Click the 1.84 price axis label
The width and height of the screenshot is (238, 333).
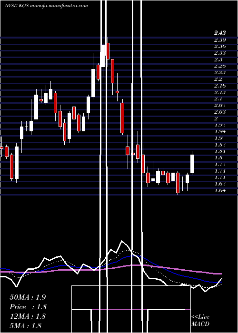(220, 151)
